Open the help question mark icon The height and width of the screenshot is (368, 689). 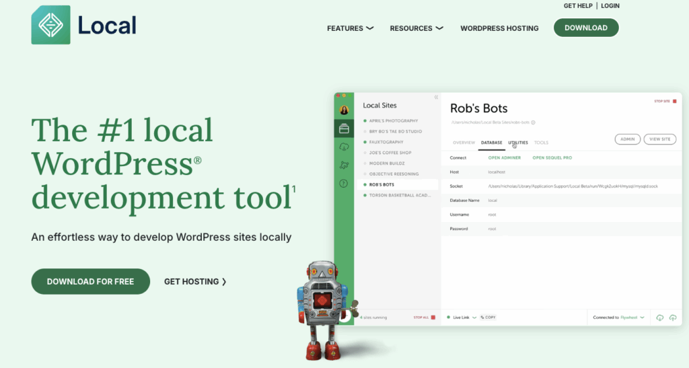344,184
